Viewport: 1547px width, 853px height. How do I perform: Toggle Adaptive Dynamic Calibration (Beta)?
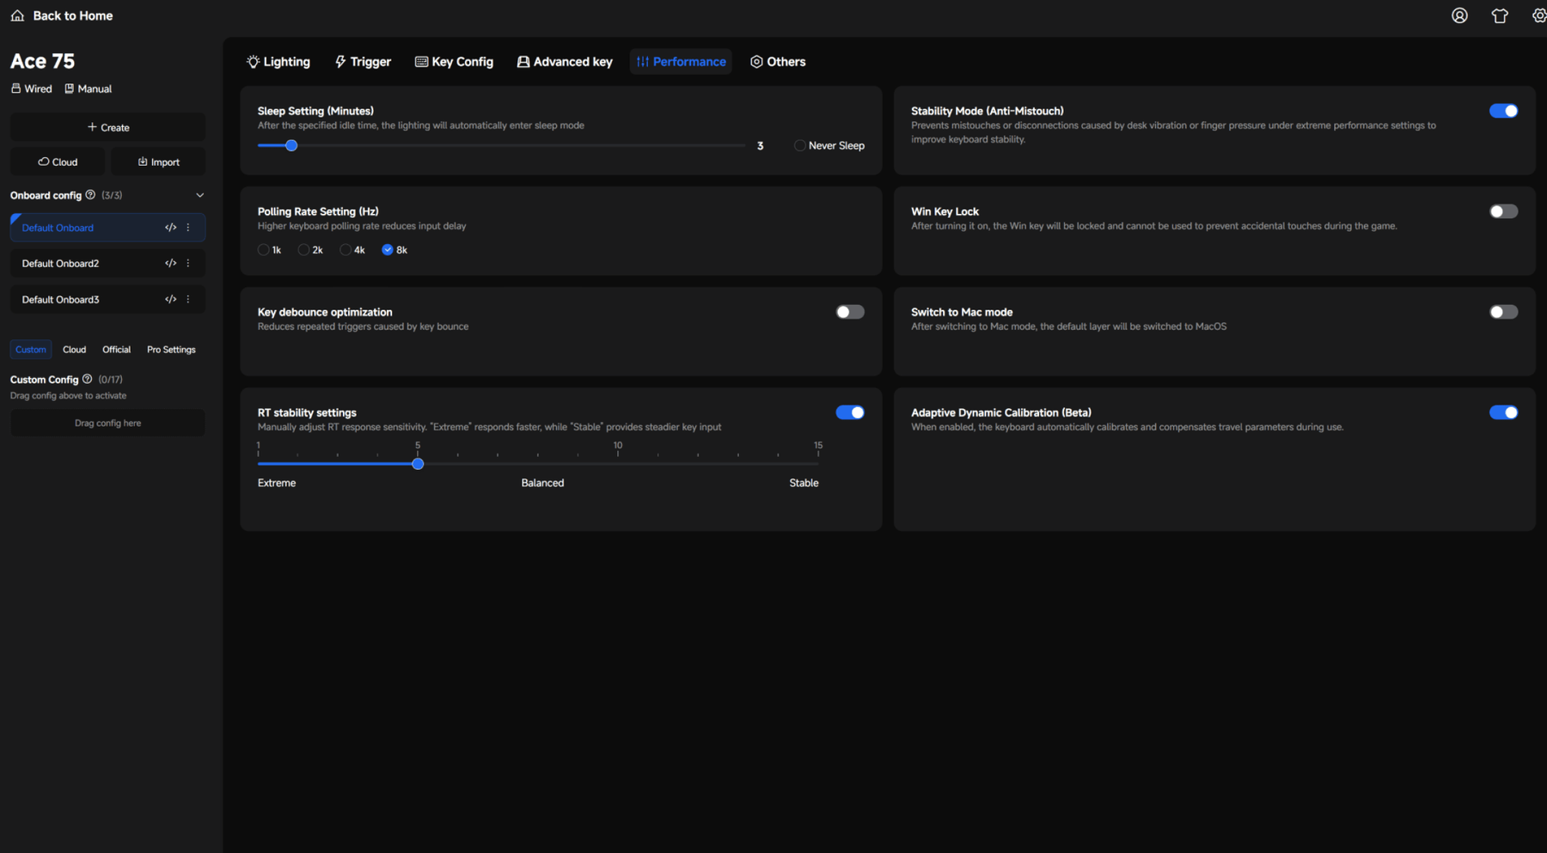click(1503, 412)
